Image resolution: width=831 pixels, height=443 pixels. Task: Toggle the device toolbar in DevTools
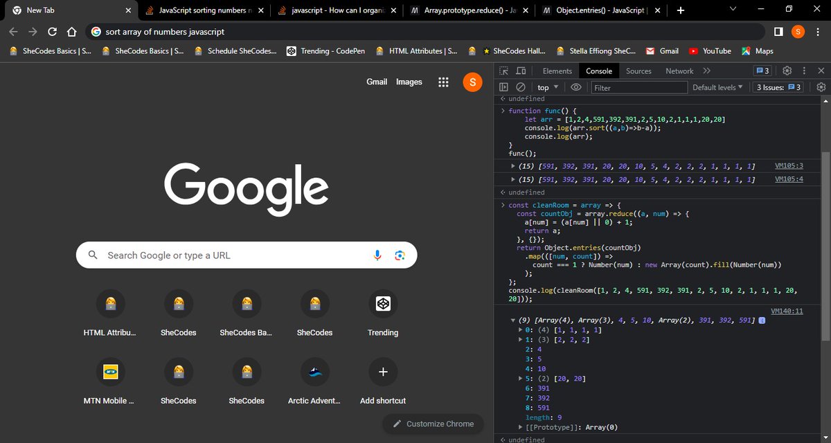(521, 71)
